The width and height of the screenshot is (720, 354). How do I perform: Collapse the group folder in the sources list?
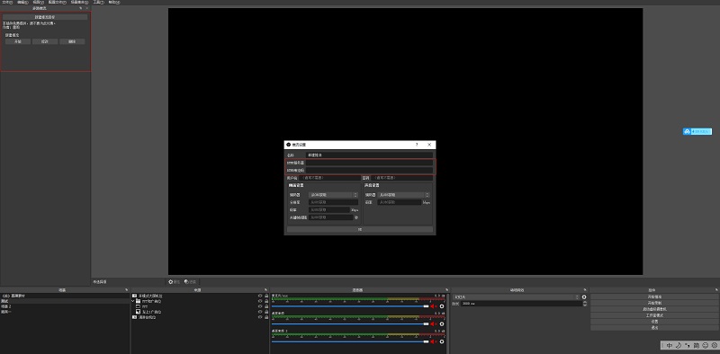coord(133,301)
